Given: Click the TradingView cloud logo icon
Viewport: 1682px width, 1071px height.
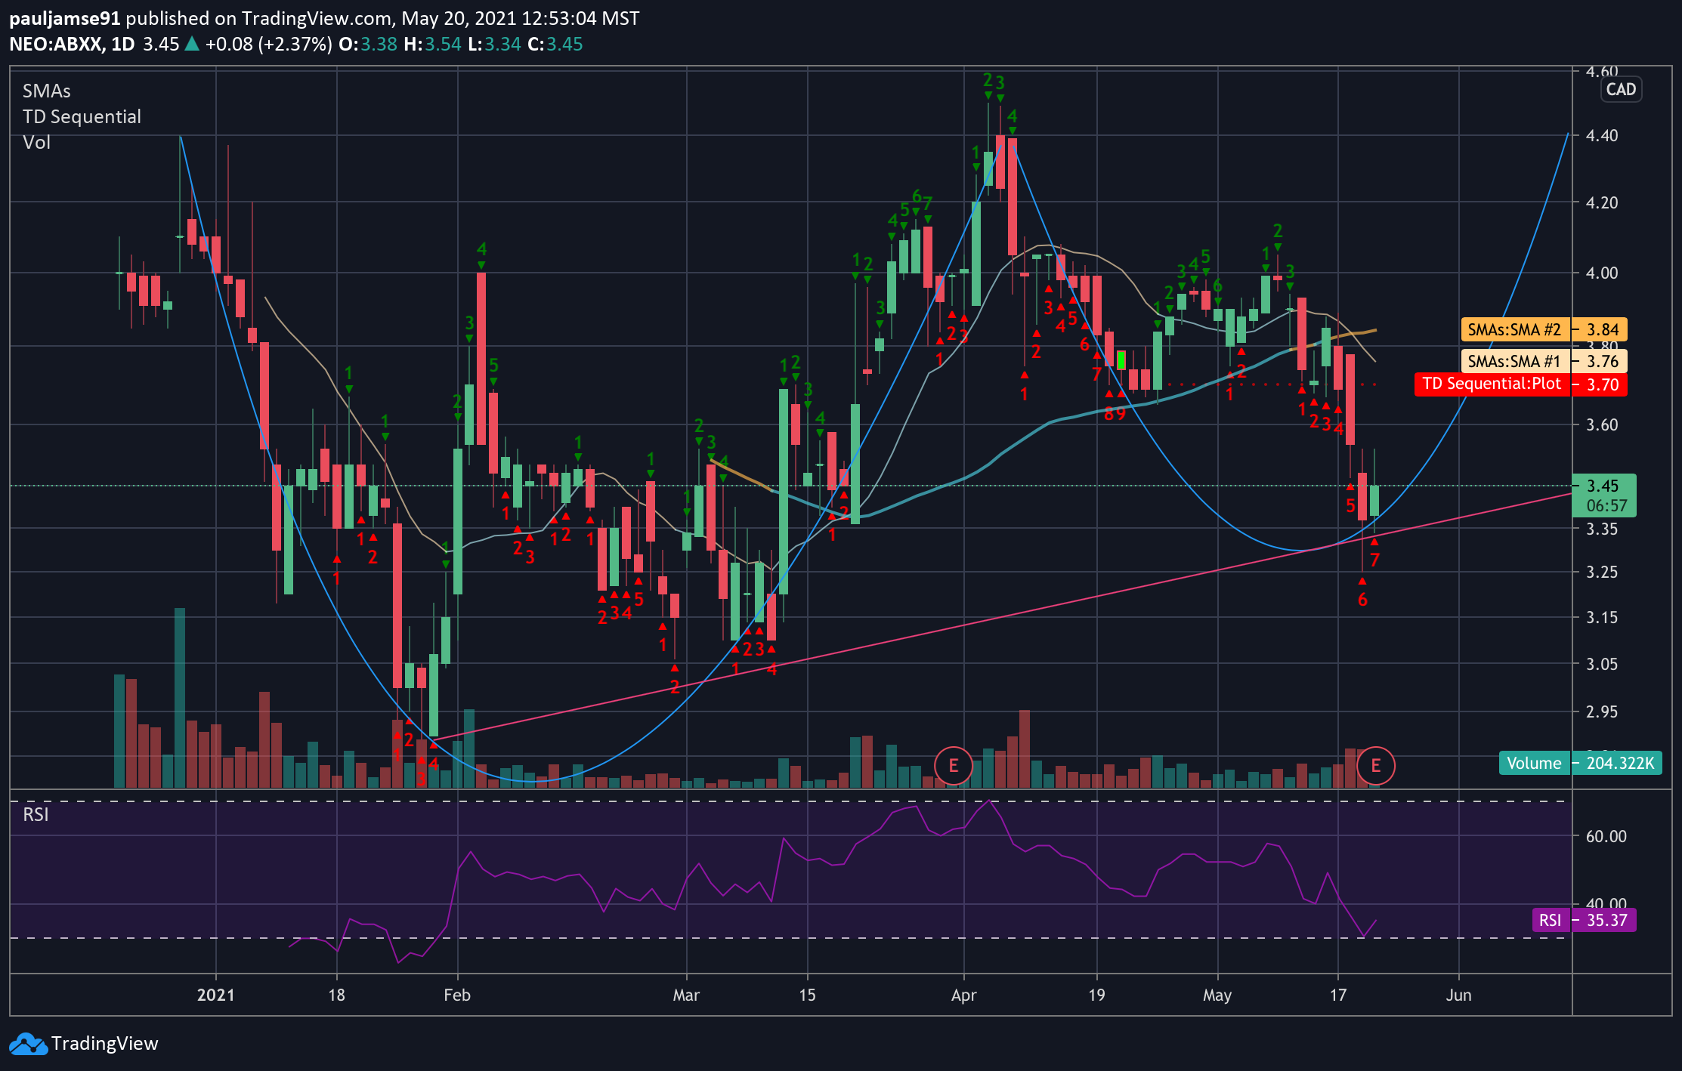Looking at the screenshot, I should tap(28, 1044).
